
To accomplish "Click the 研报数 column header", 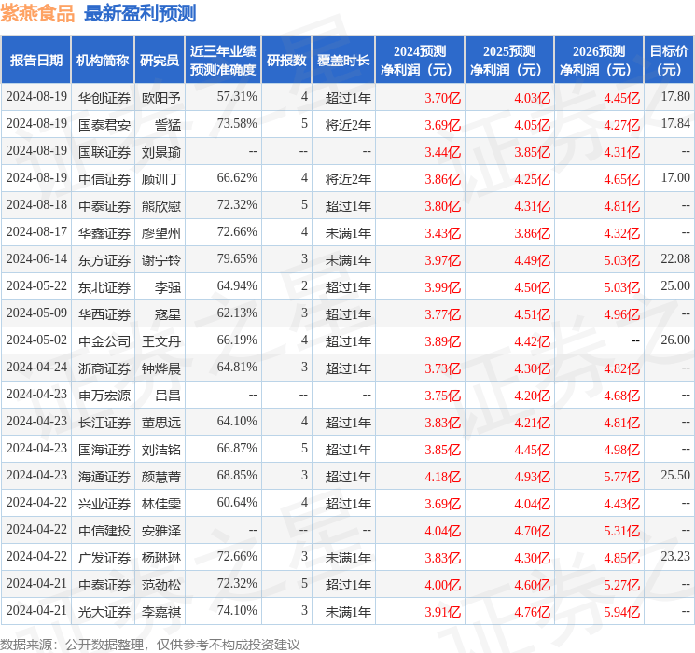I will pyautogui.click(x=286, y=61).
